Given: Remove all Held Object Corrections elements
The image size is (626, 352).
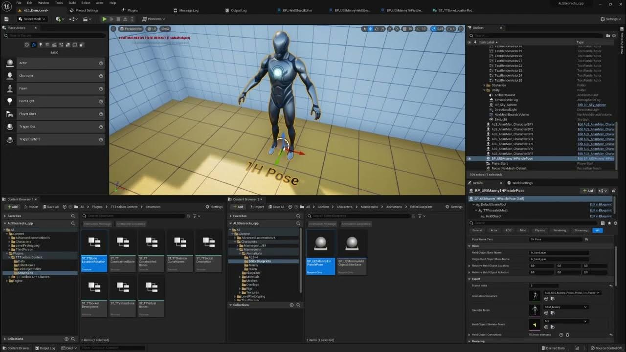Looking at the screenshot, I should point(567,335).
